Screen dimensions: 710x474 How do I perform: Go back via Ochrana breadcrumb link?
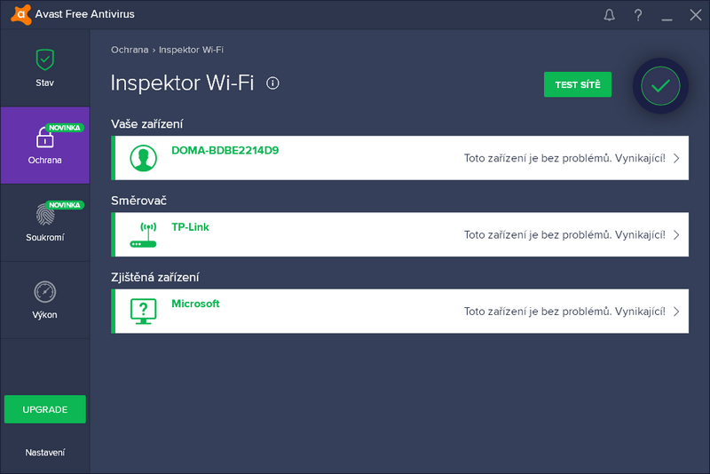130,50
